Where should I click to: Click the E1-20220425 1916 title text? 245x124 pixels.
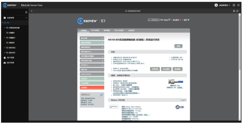click(x=133, y=11)
